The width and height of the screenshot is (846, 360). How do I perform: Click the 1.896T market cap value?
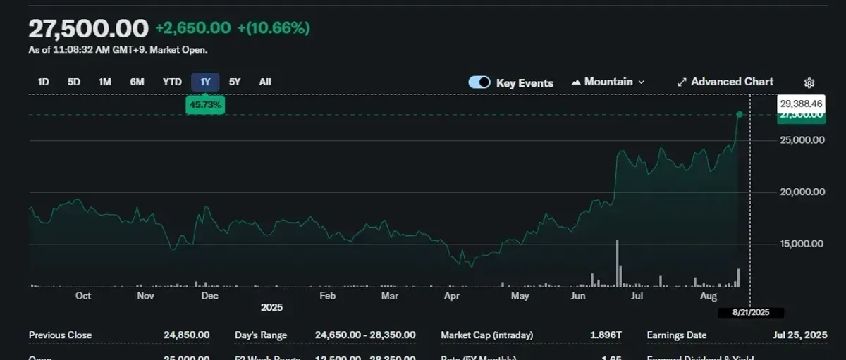tap(606, 335)
